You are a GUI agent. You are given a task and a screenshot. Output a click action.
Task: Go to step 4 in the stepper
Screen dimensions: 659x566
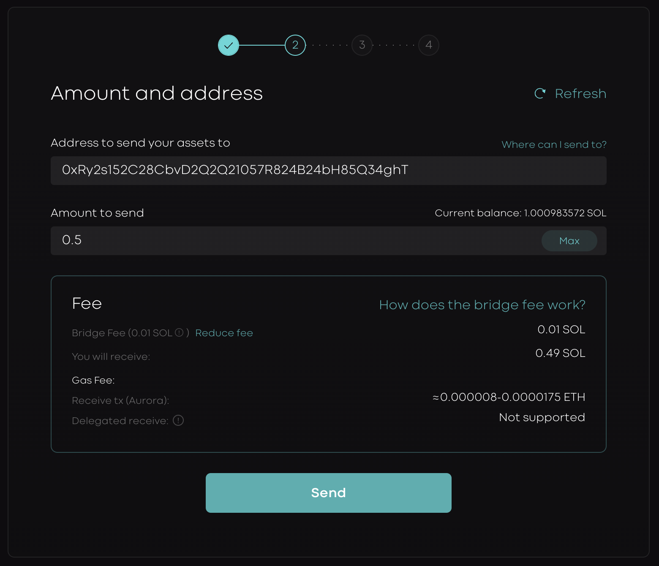(x=429, y=45)
